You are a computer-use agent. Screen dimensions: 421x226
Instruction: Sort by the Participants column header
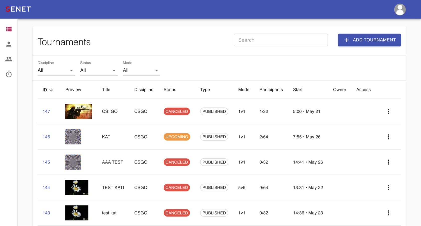point(271,90)
